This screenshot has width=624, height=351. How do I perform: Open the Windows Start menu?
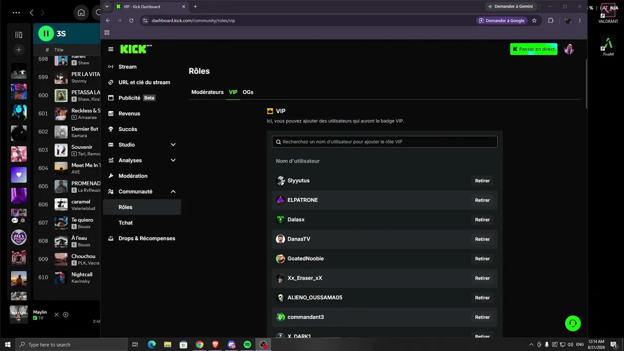[x=8, y=345]
